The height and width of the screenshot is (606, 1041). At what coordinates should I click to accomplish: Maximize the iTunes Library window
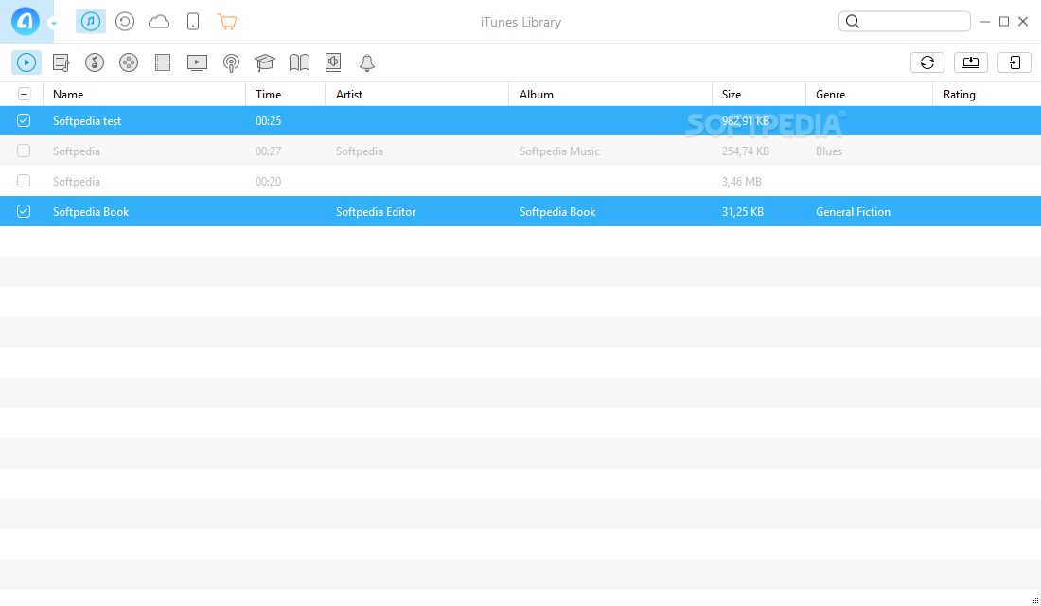(x=1004, y=22)
